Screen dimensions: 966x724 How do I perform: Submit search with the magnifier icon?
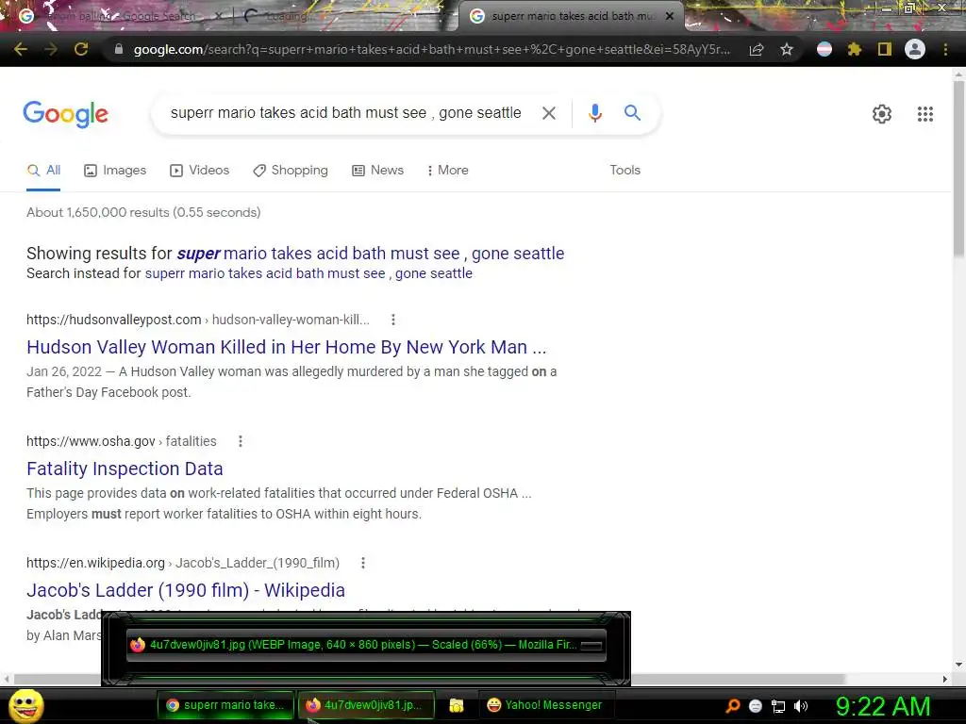[632, 113]
